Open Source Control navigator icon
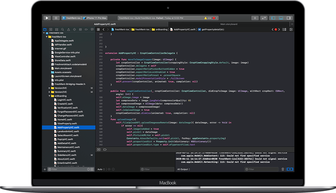This screenshot has height=193, width=336. point(51,29)
